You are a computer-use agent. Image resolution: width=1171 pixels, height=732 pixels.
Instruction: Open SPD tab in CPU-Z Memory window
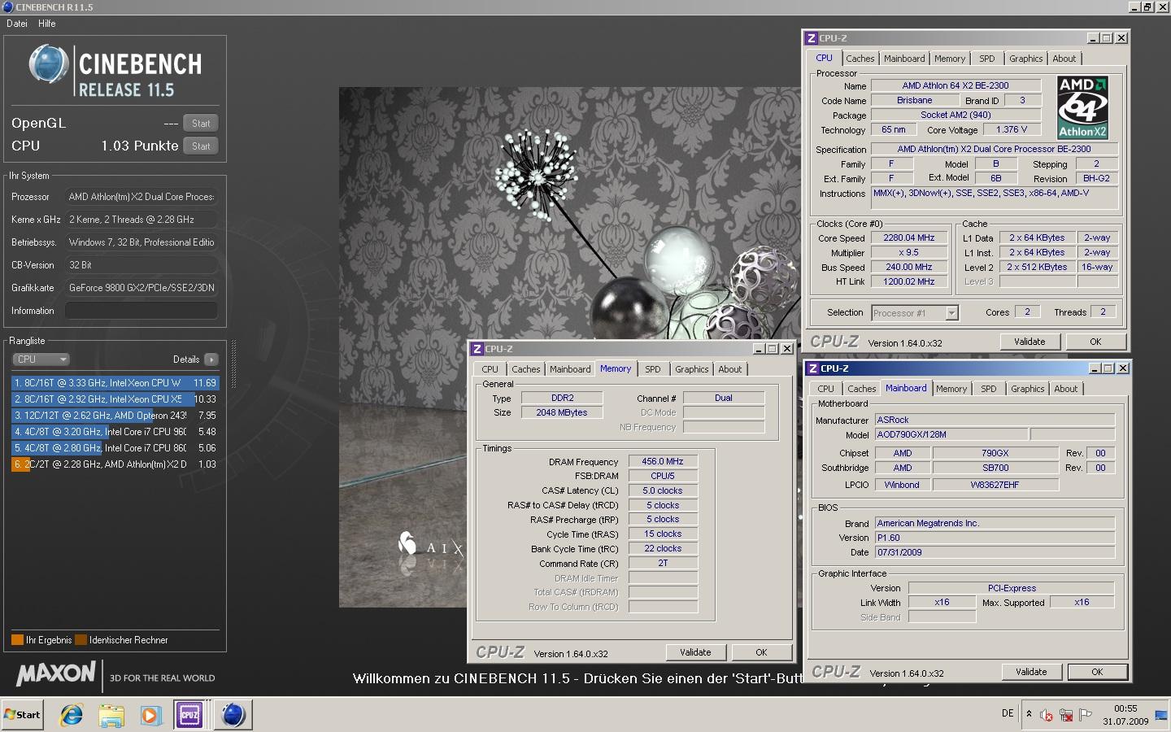(x=653, y=369)
